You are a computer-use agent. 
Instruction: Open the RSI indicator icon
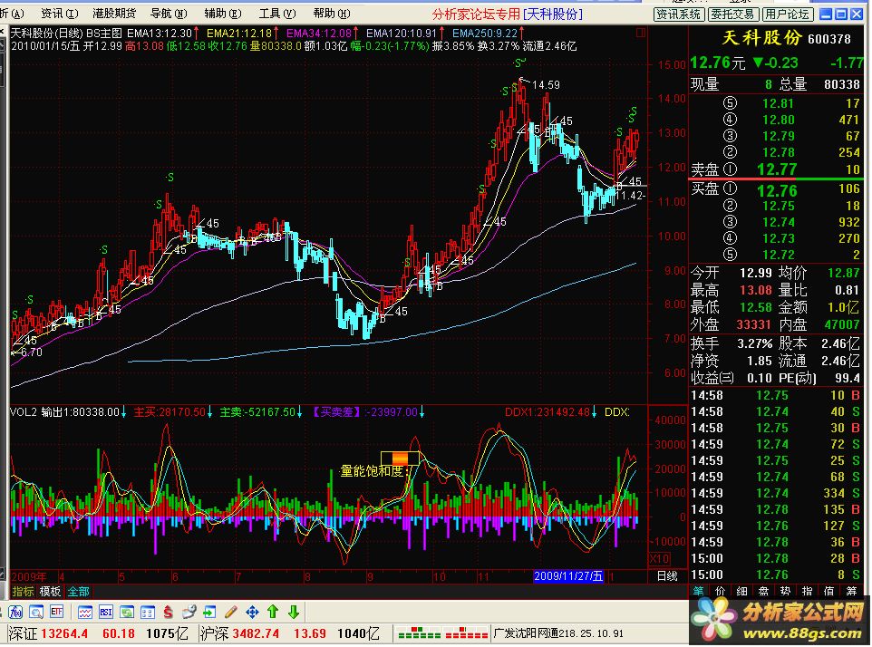pyautogui.click(x=106, y=612)
